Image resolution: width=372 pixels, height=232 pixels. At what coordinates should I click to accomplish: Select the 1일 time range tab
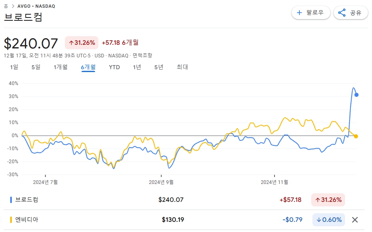[14, 67]
